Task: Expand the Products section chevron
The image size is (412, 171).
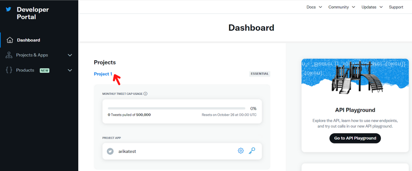Action: pos(70,70)
